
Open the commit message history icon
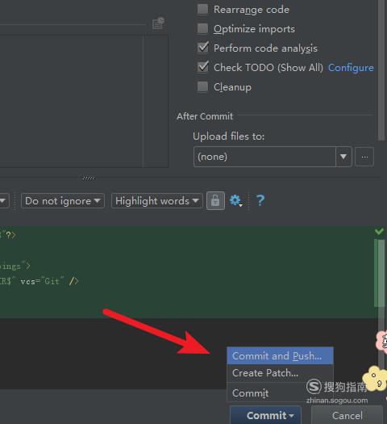coord(158,23)
